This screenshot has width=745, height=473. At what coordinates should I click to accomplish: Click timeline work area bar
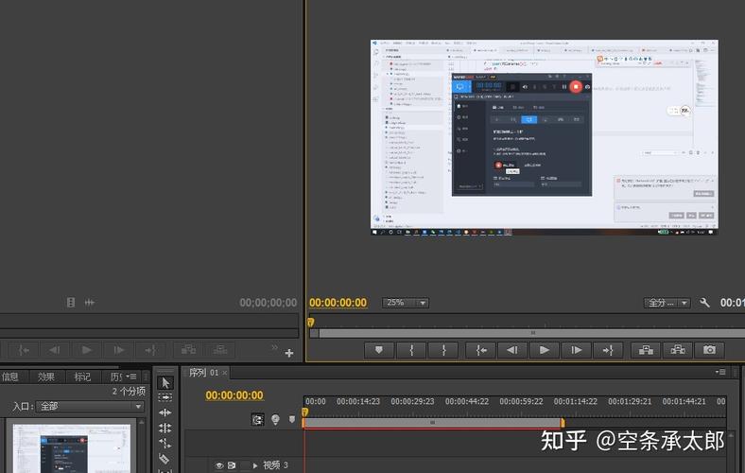(x=432, y=423)
